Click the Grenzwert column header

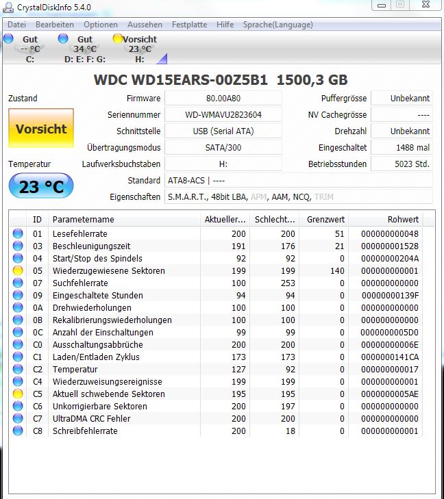[324, 219]
